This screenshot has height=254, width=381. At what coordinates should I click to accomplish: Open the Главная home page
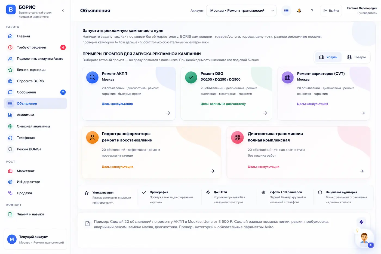[35, 36]
